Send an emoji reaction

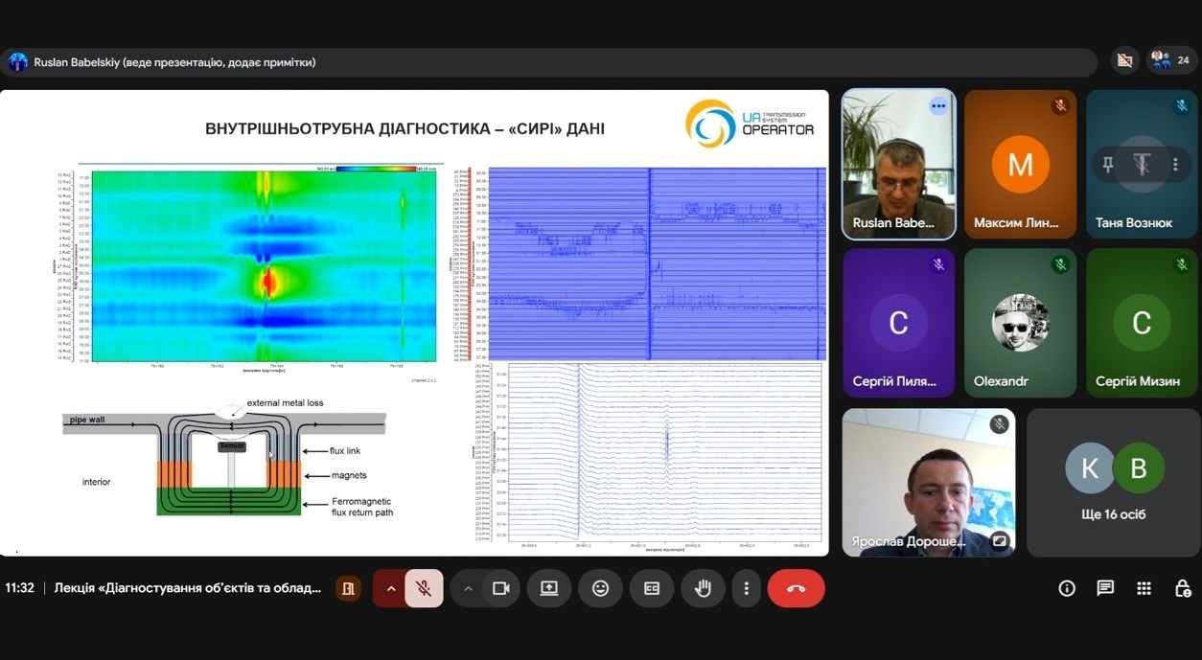tap(601, 588)
